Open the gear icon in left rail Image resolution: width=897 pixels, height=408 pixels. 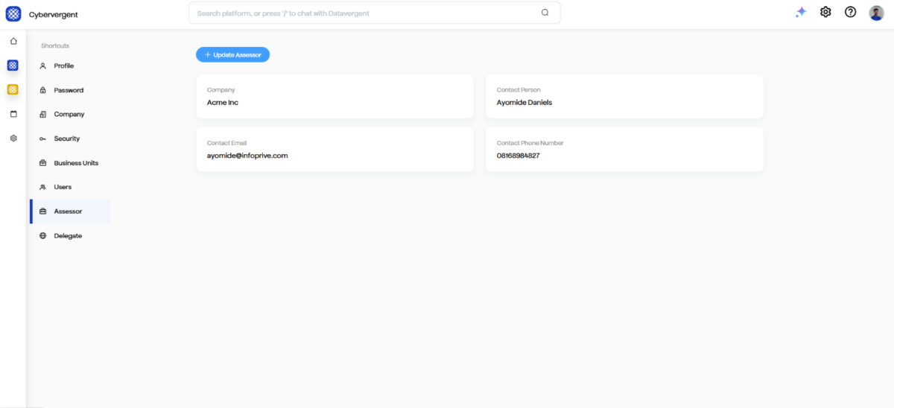point(13,138)
